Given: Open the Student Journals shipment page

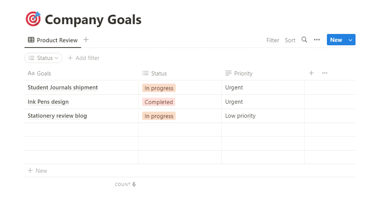Looking at the screenshot, I should click(63, 88).
